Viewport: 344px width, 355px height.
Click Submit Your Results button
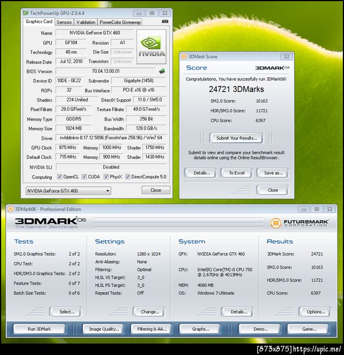[236, 138]
